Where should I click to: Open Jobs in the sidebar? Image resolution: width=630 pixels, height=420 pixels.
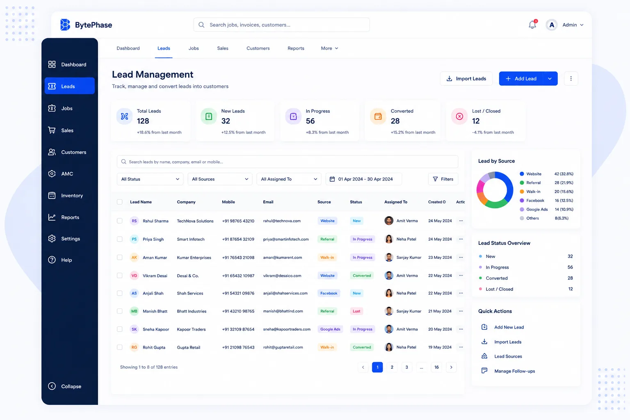(70, 108)
